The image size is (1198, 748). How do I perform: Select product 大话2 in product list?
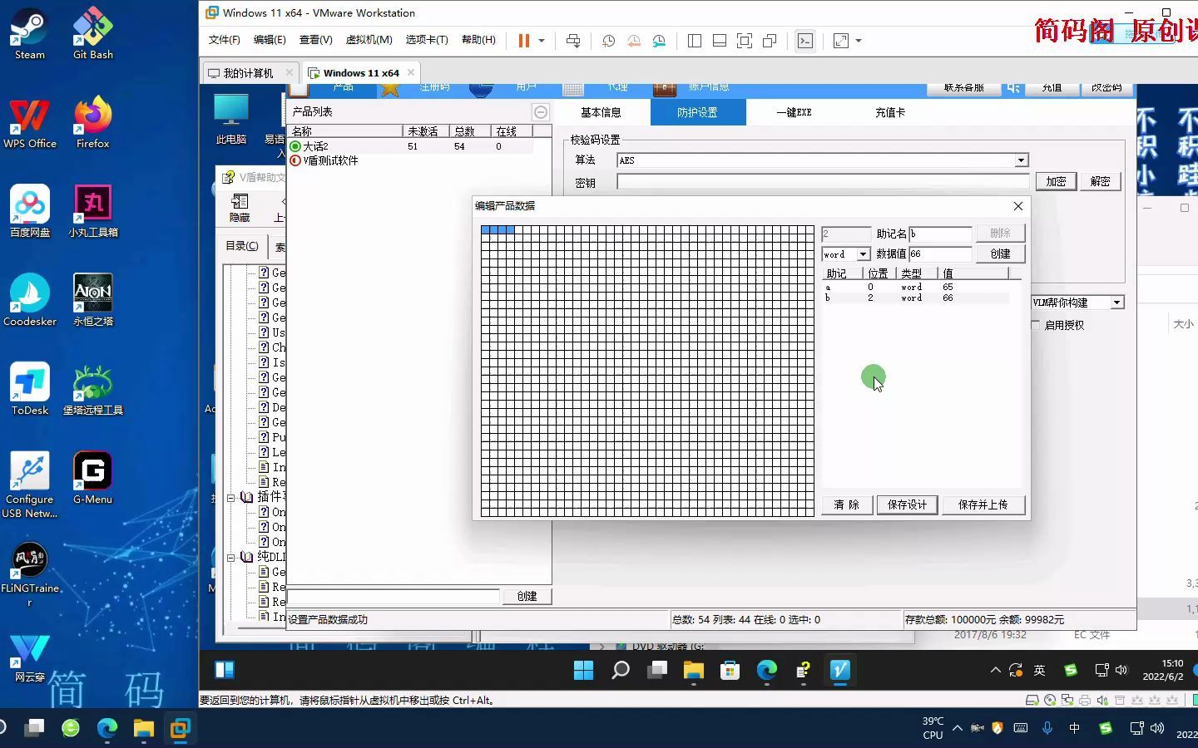(x=411, y=146)
